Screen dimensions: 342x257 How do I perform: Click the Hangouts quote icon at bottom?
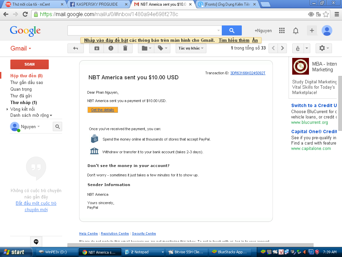point(36,242)
